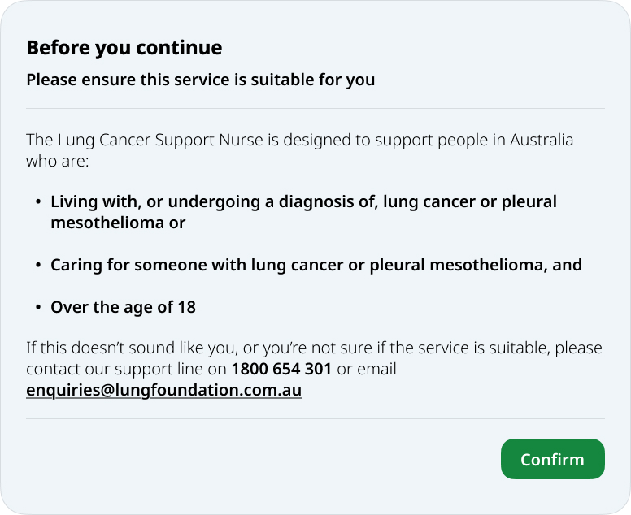Click the "Please ensure this service is suitable" subheading
Image resolution: width=631 pixels, height=515 pixels.
point(200,80)
